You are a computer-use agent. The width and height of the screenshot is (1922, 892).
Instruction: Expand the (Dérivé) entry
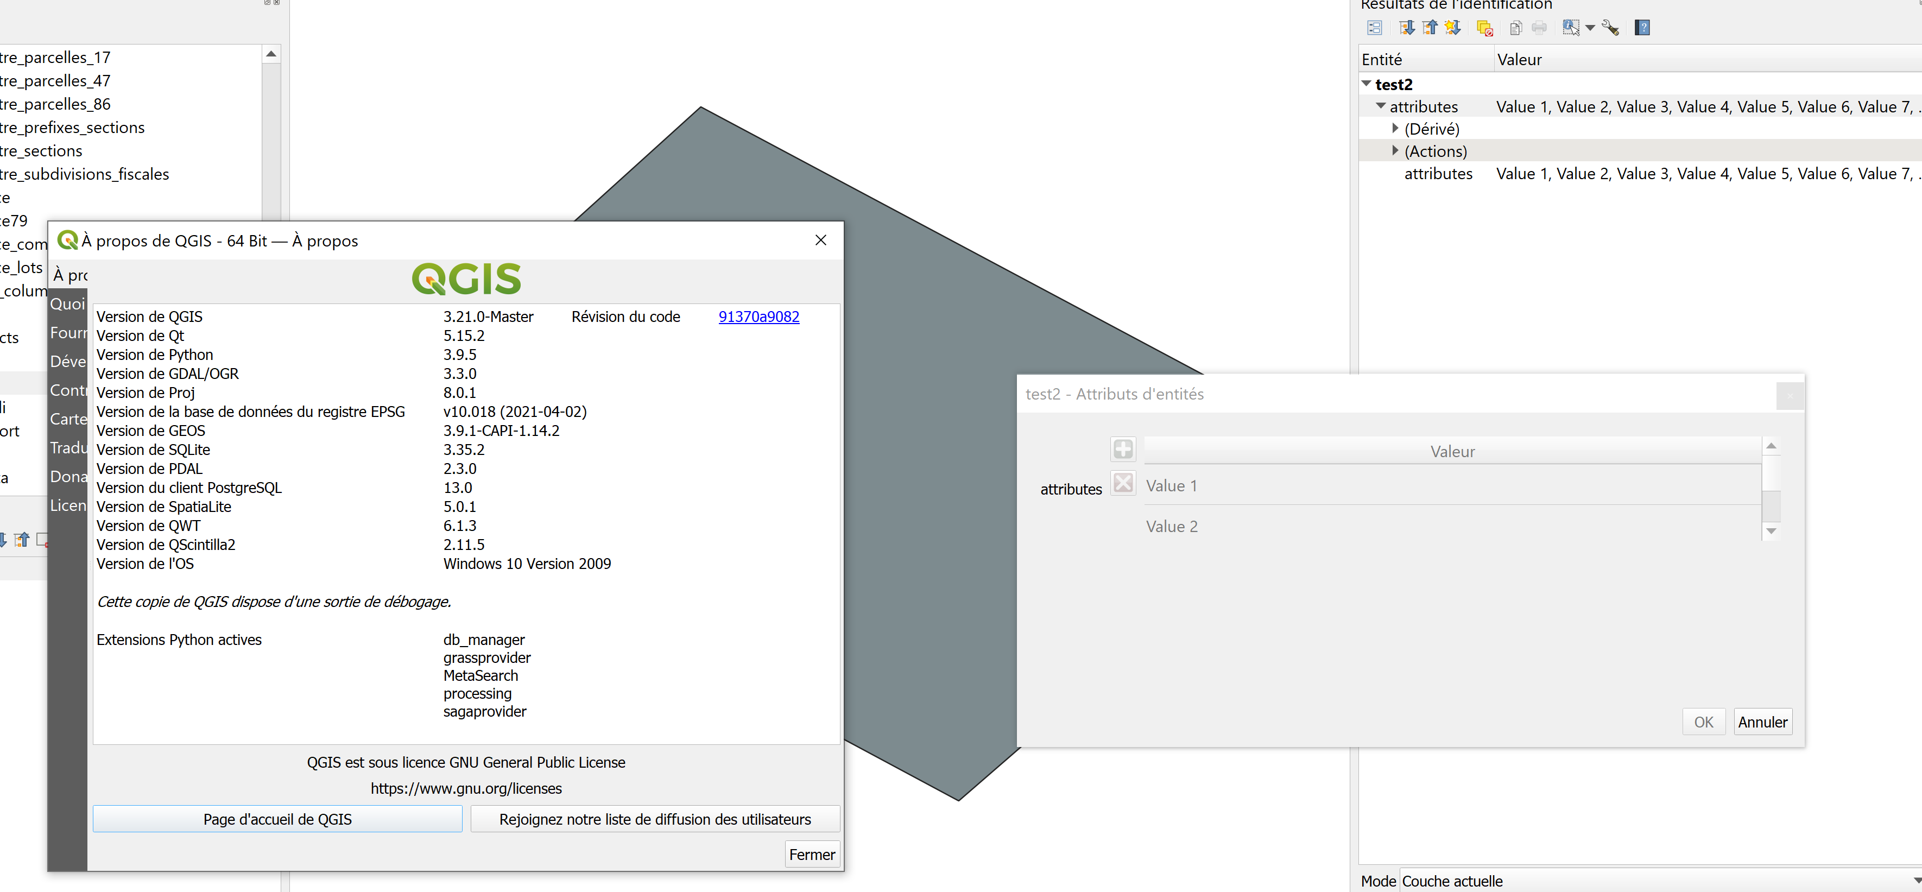click(x=1395, y=128)
